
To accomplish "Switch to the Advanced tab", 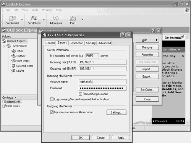I will click(x=105, y=43).
